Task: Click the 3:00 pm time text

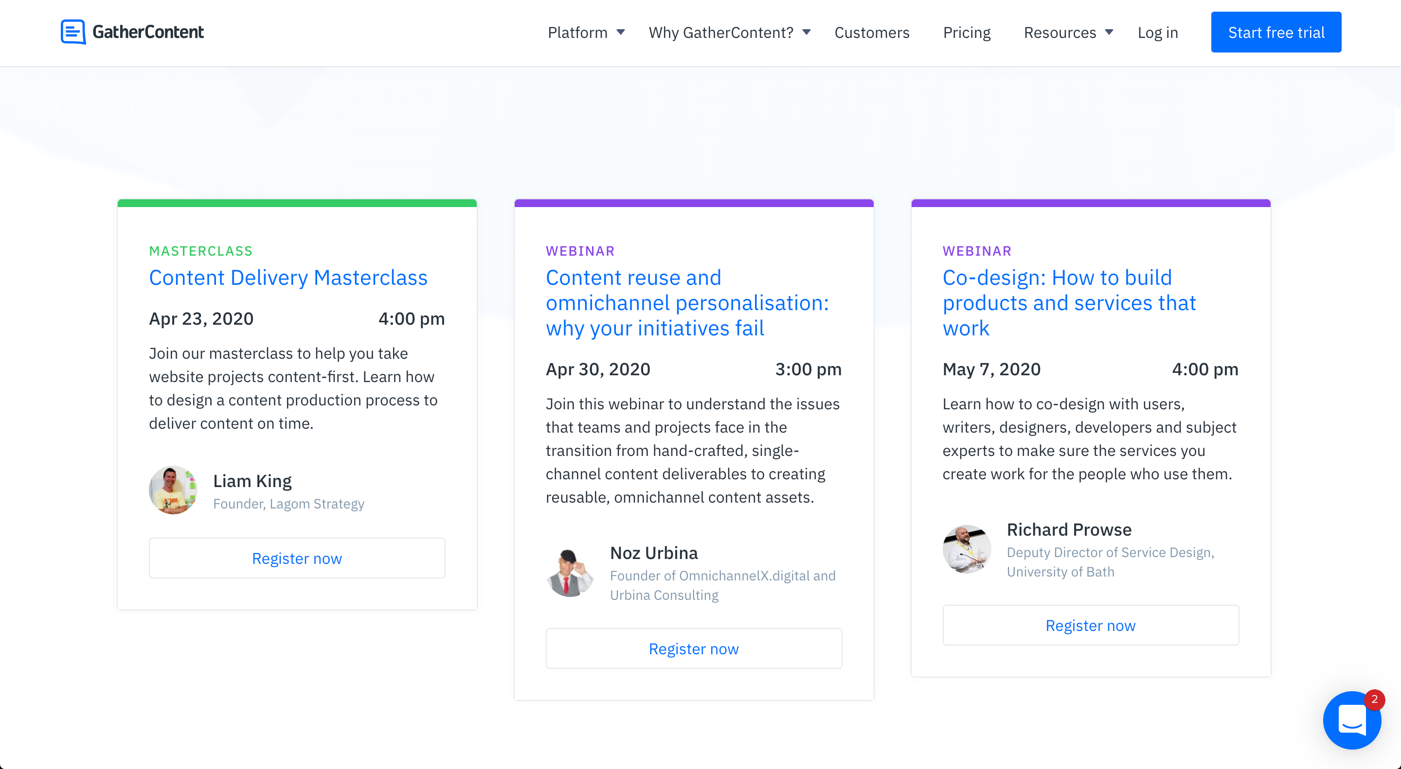Action: click(x=808, y=369)
